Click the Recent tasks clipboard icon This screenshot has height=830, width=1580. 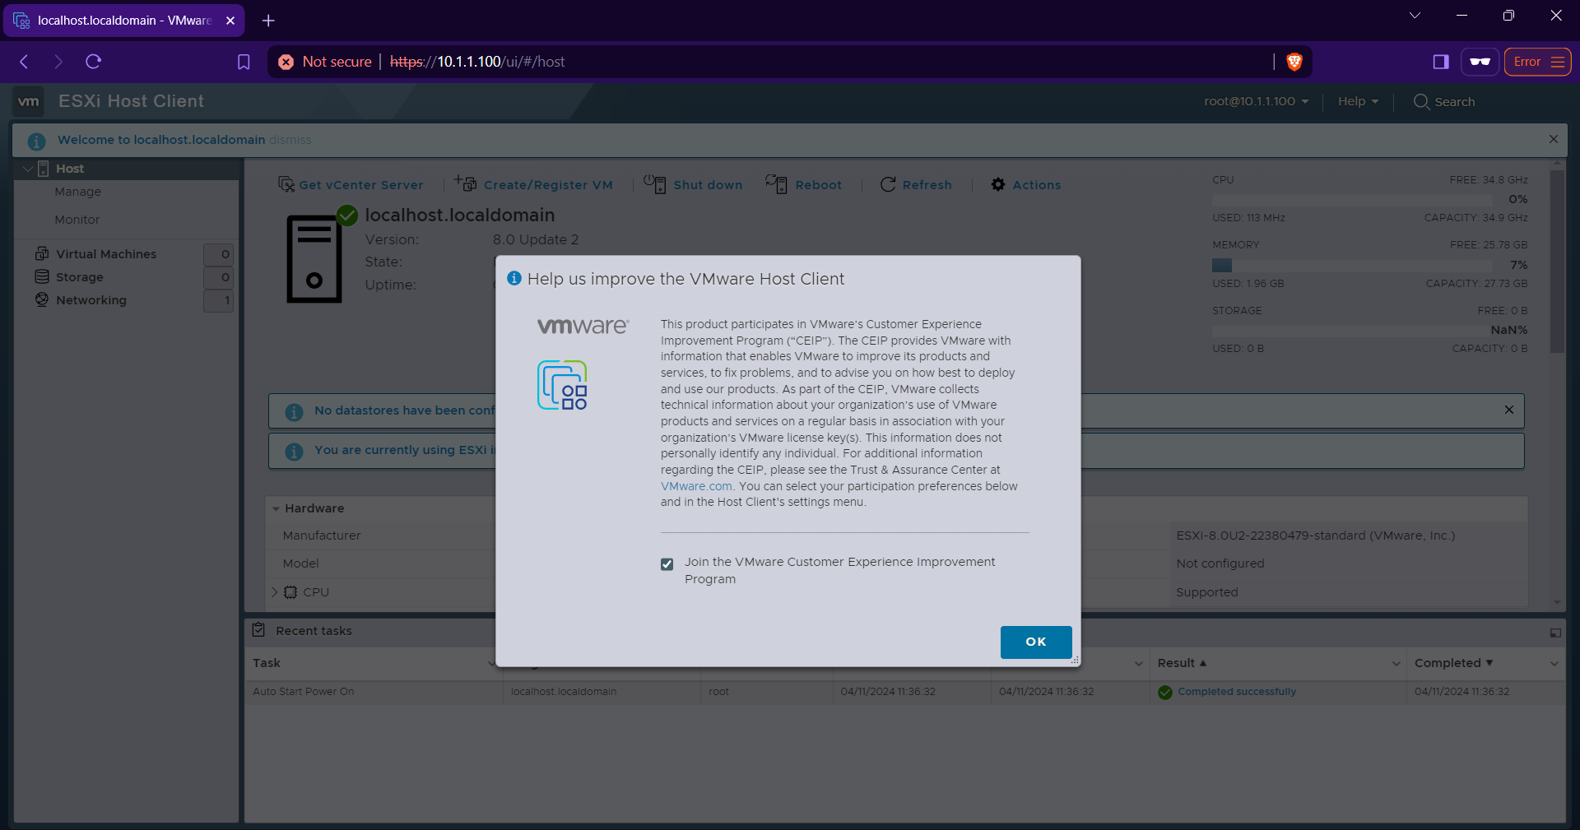[259, 630]
